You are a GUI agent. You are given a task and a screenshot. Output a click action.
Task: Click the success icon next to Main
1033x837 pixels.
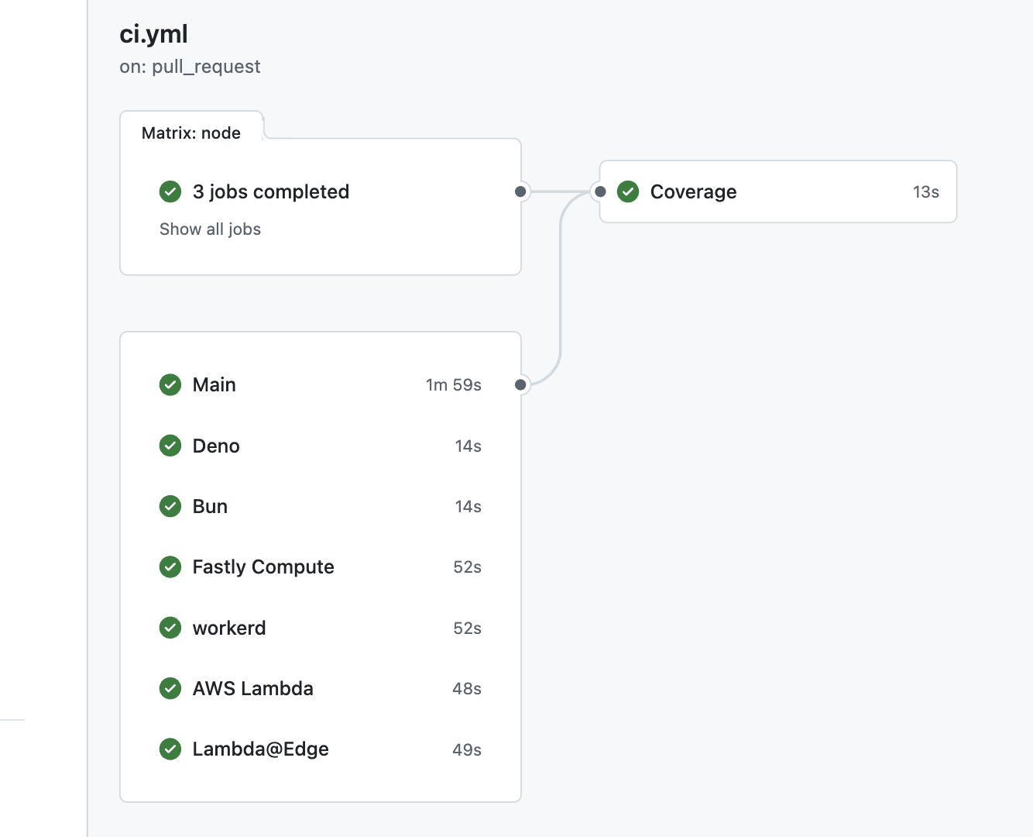(170, 384)
